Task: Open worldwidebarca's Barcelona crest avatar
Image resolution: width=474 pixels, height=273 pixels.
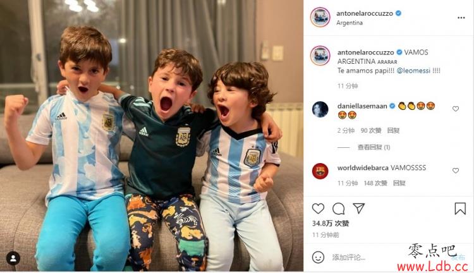Action: click(320, 171)
